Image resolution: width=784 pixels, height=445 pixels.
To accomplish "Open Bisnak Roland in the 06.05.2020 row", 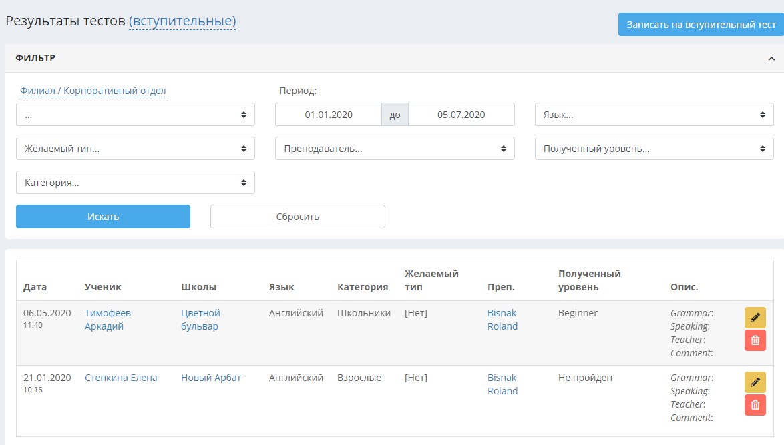I will 502,319.
